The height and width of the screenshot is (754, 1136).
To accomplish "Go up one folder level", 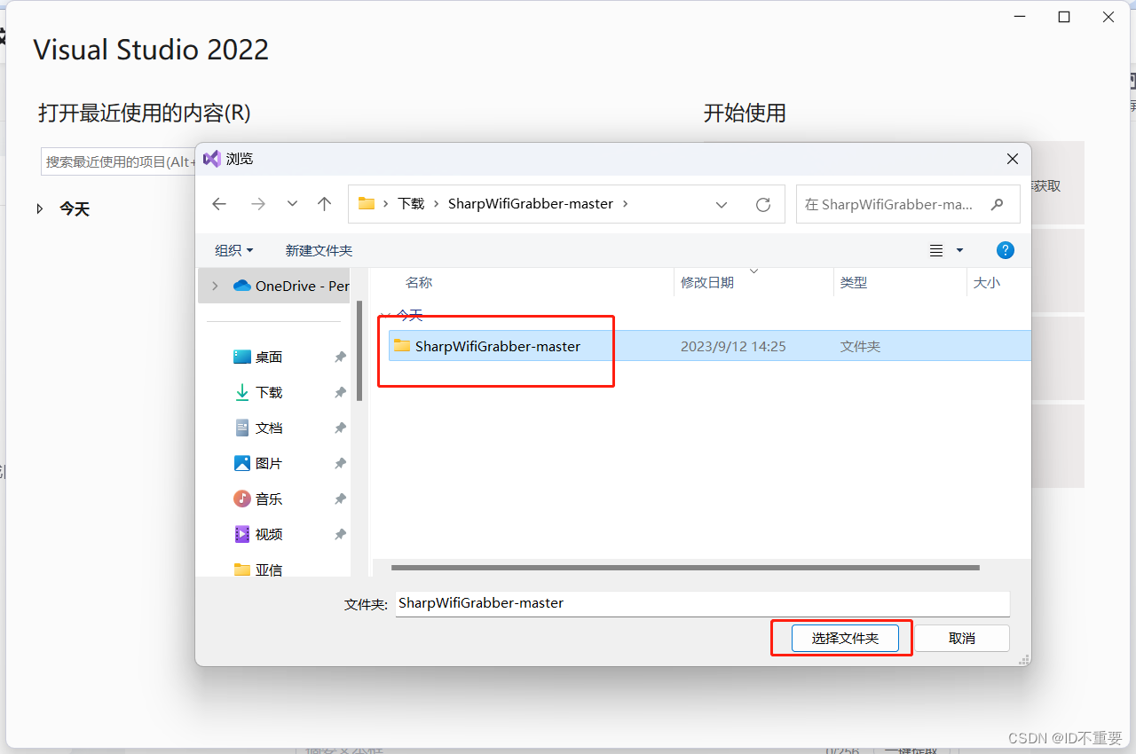I will tap(325, 204).
